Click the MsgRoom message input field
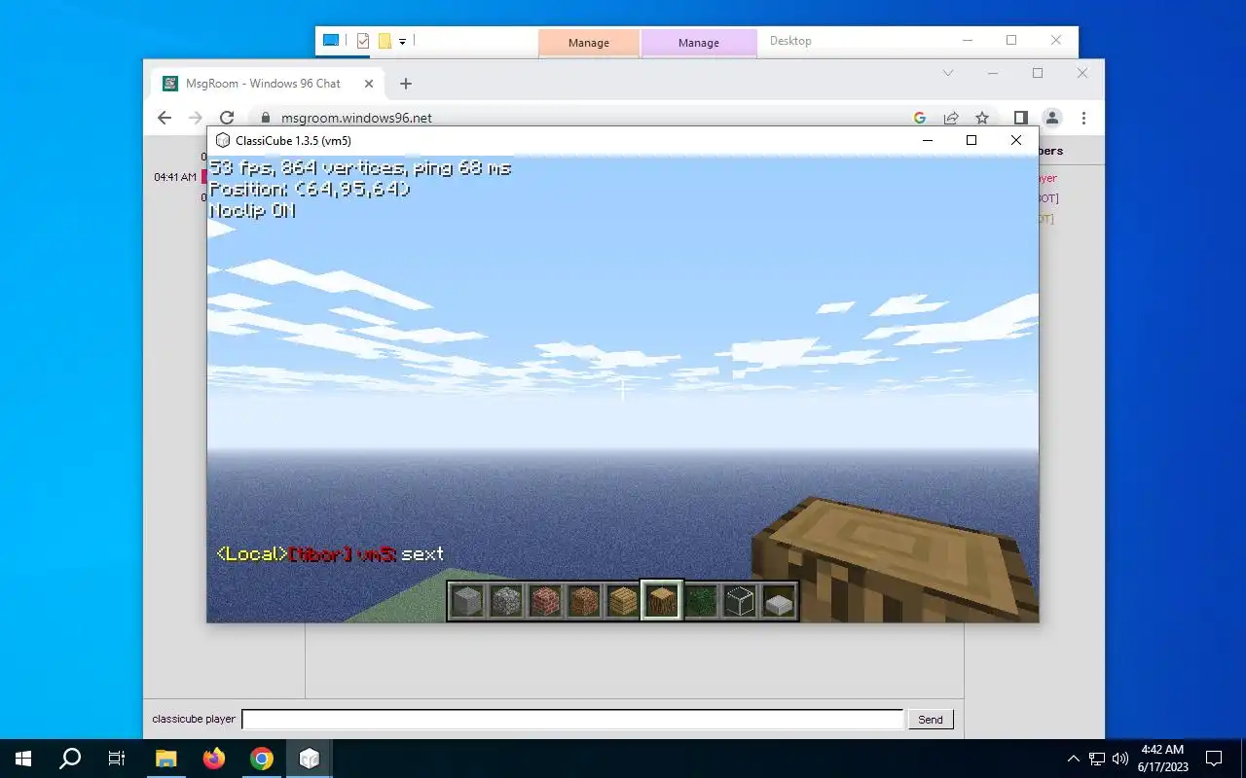 click(572, 719)
